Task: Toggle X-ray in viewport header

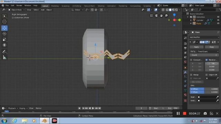Action: pyautogui.click(x=163, y=10)
